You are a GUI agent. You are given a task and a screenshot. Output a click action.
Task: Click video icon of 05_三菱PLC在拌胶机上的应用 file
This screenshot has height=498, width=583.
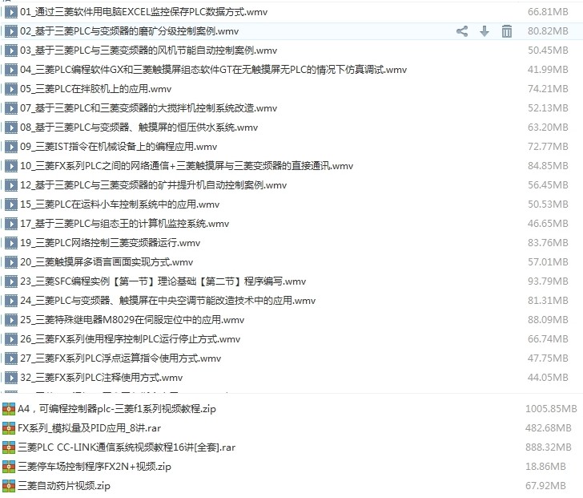(x=11, y=89)
